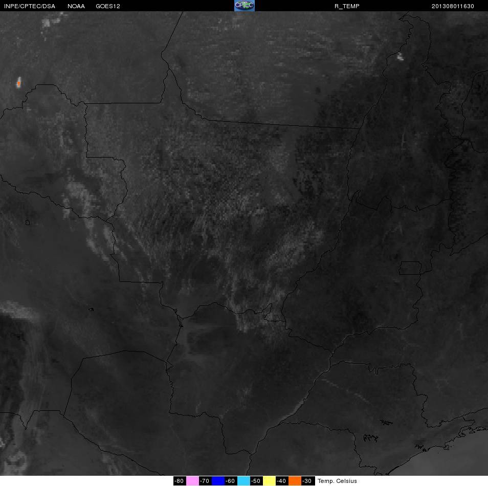Click the dark blue -70 to -60 swatch
This screenshot has height=486, width=488.
218,481
